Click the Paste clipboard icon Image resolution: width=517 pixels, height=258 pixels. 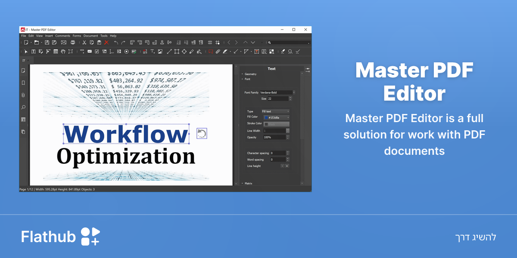(x=99, y=43)
